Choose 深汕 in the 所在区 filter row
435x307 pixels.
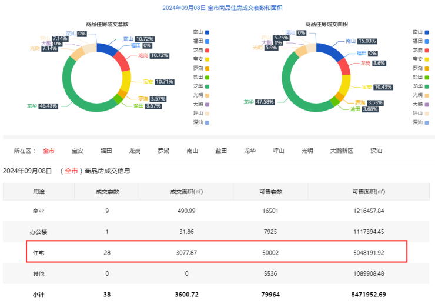[x=376, y=151]
